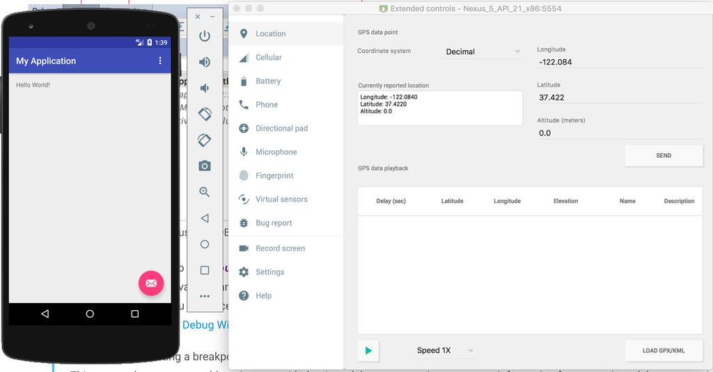The width and height of the screenshot is (713, 372).
Task: Click the My Application title
Action: click(x=46, y=61)
